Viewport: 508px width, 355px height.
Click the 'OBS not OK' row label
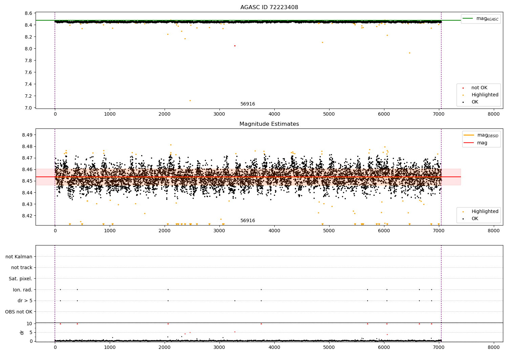19,312
